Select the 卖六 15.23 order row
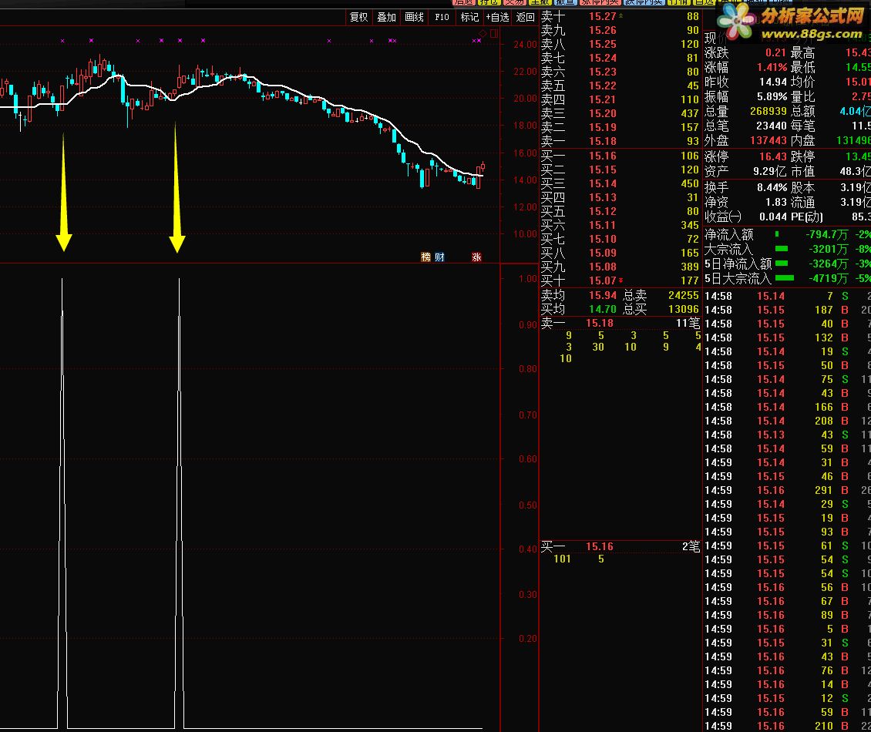 pyautogui.click(x=620, y=72)
